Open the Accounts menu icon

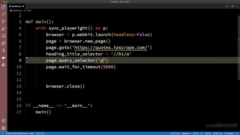pos(3,121)
